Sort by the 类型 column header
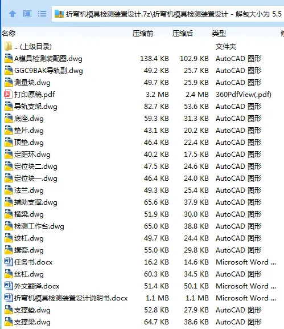The width and height of the screenshot is (284, 329). (x=219, y=34)
